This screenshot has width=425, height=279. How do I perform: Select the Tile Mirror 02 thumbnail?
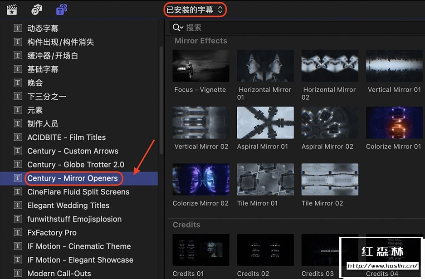[330, 179]
